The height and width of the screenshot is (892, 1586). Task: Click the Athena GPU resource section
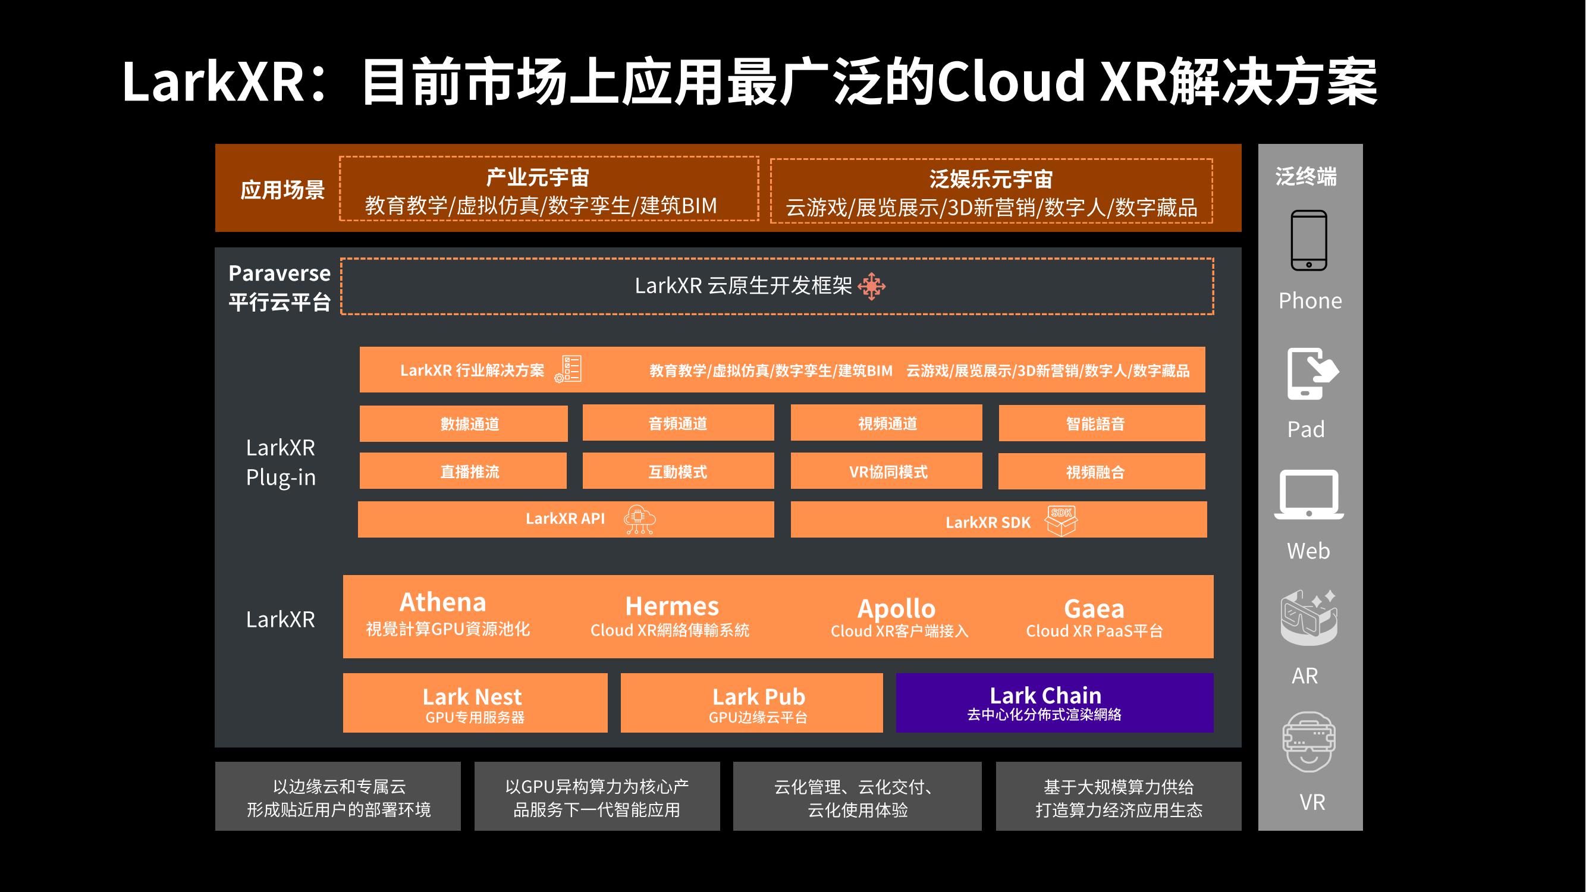coord(448,614)
